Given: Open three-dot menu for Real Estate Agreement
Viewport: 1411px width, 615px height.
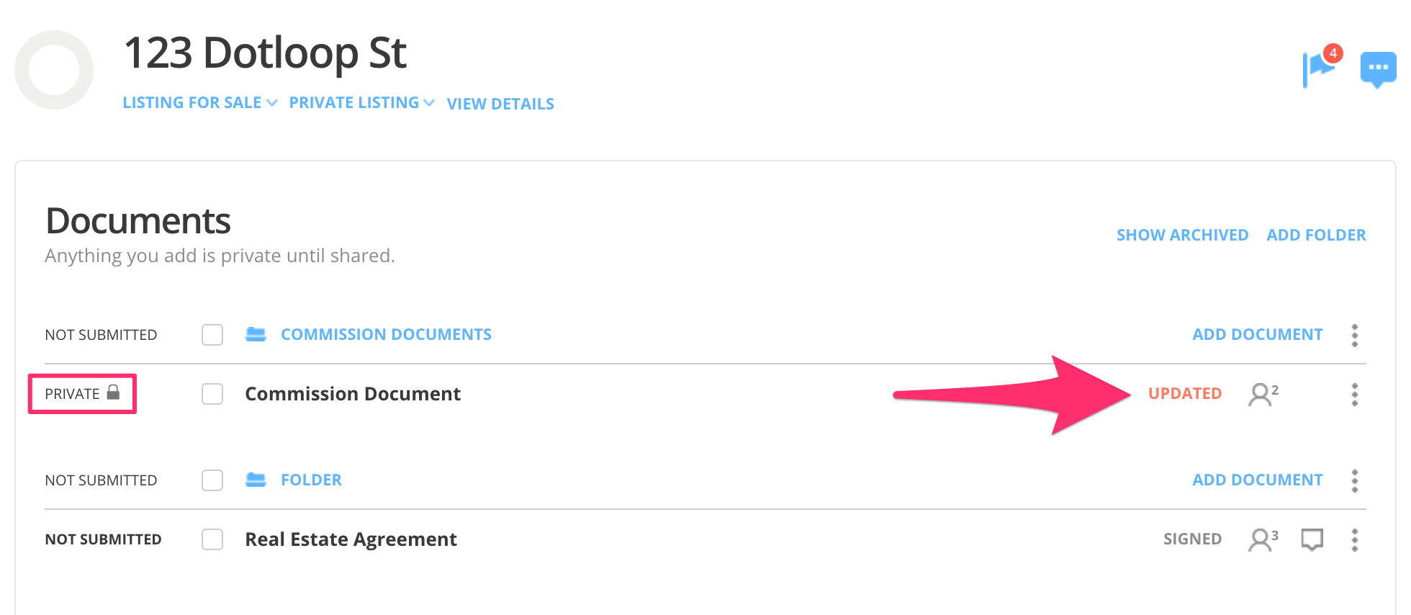Looking at the screenshot, I should pos(1354,539).
